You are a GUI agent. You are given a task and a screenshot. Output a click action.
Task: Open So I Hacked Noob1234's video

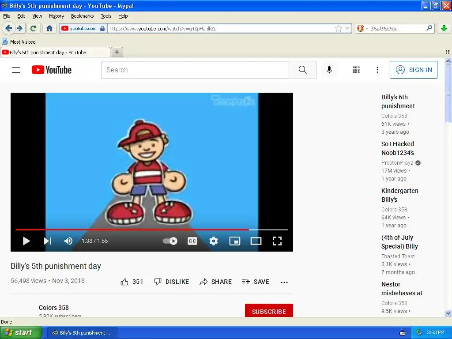coord(398,148)
